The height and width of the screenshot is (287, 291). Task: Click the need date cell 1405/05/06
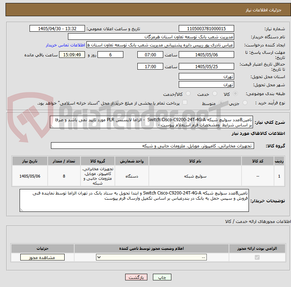tap(30, 176)
